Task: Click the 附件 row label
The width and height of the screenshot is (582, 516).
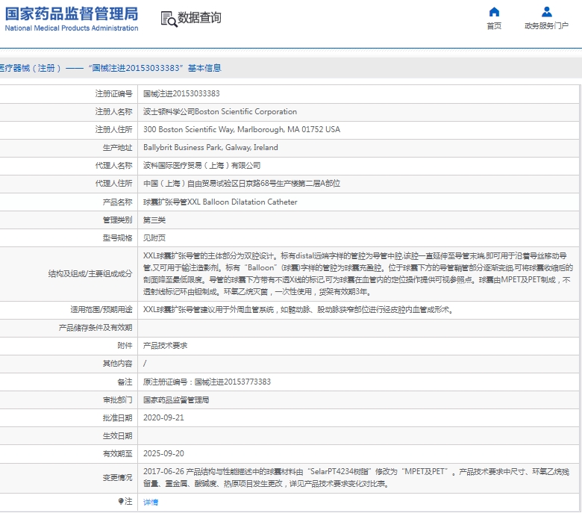Action: 125,346
